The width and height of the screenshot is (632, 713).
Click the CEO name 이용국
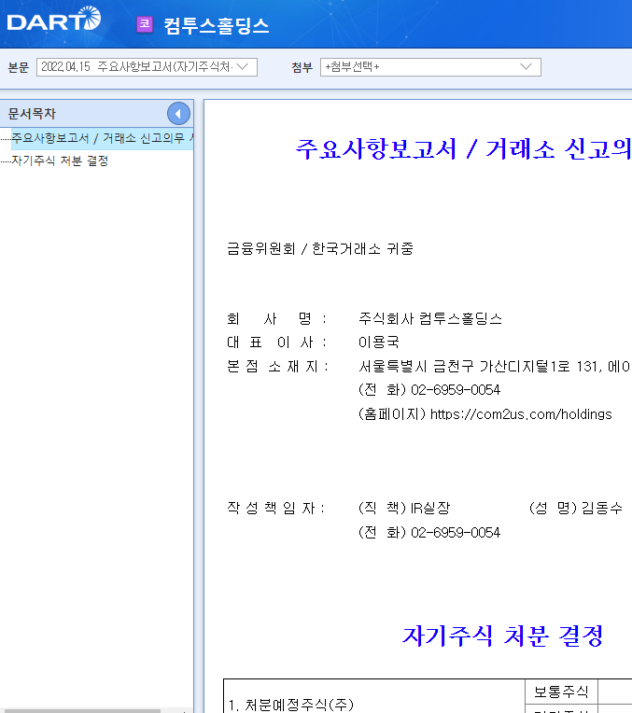(x=379, y=342)
